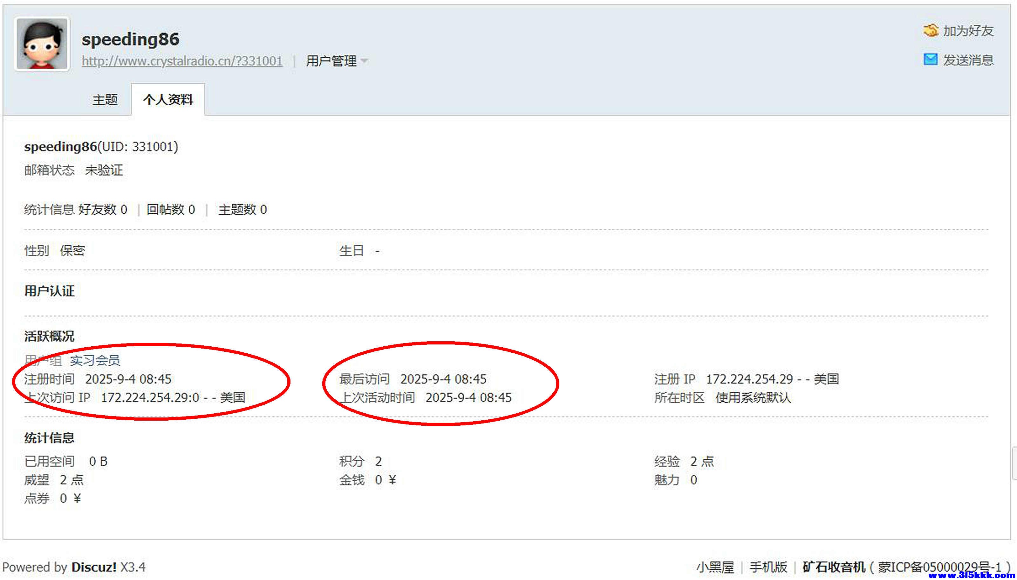The image size is (1017, 580).
Task: Open 回帖数 0 replies count
Action: (171, 210)
